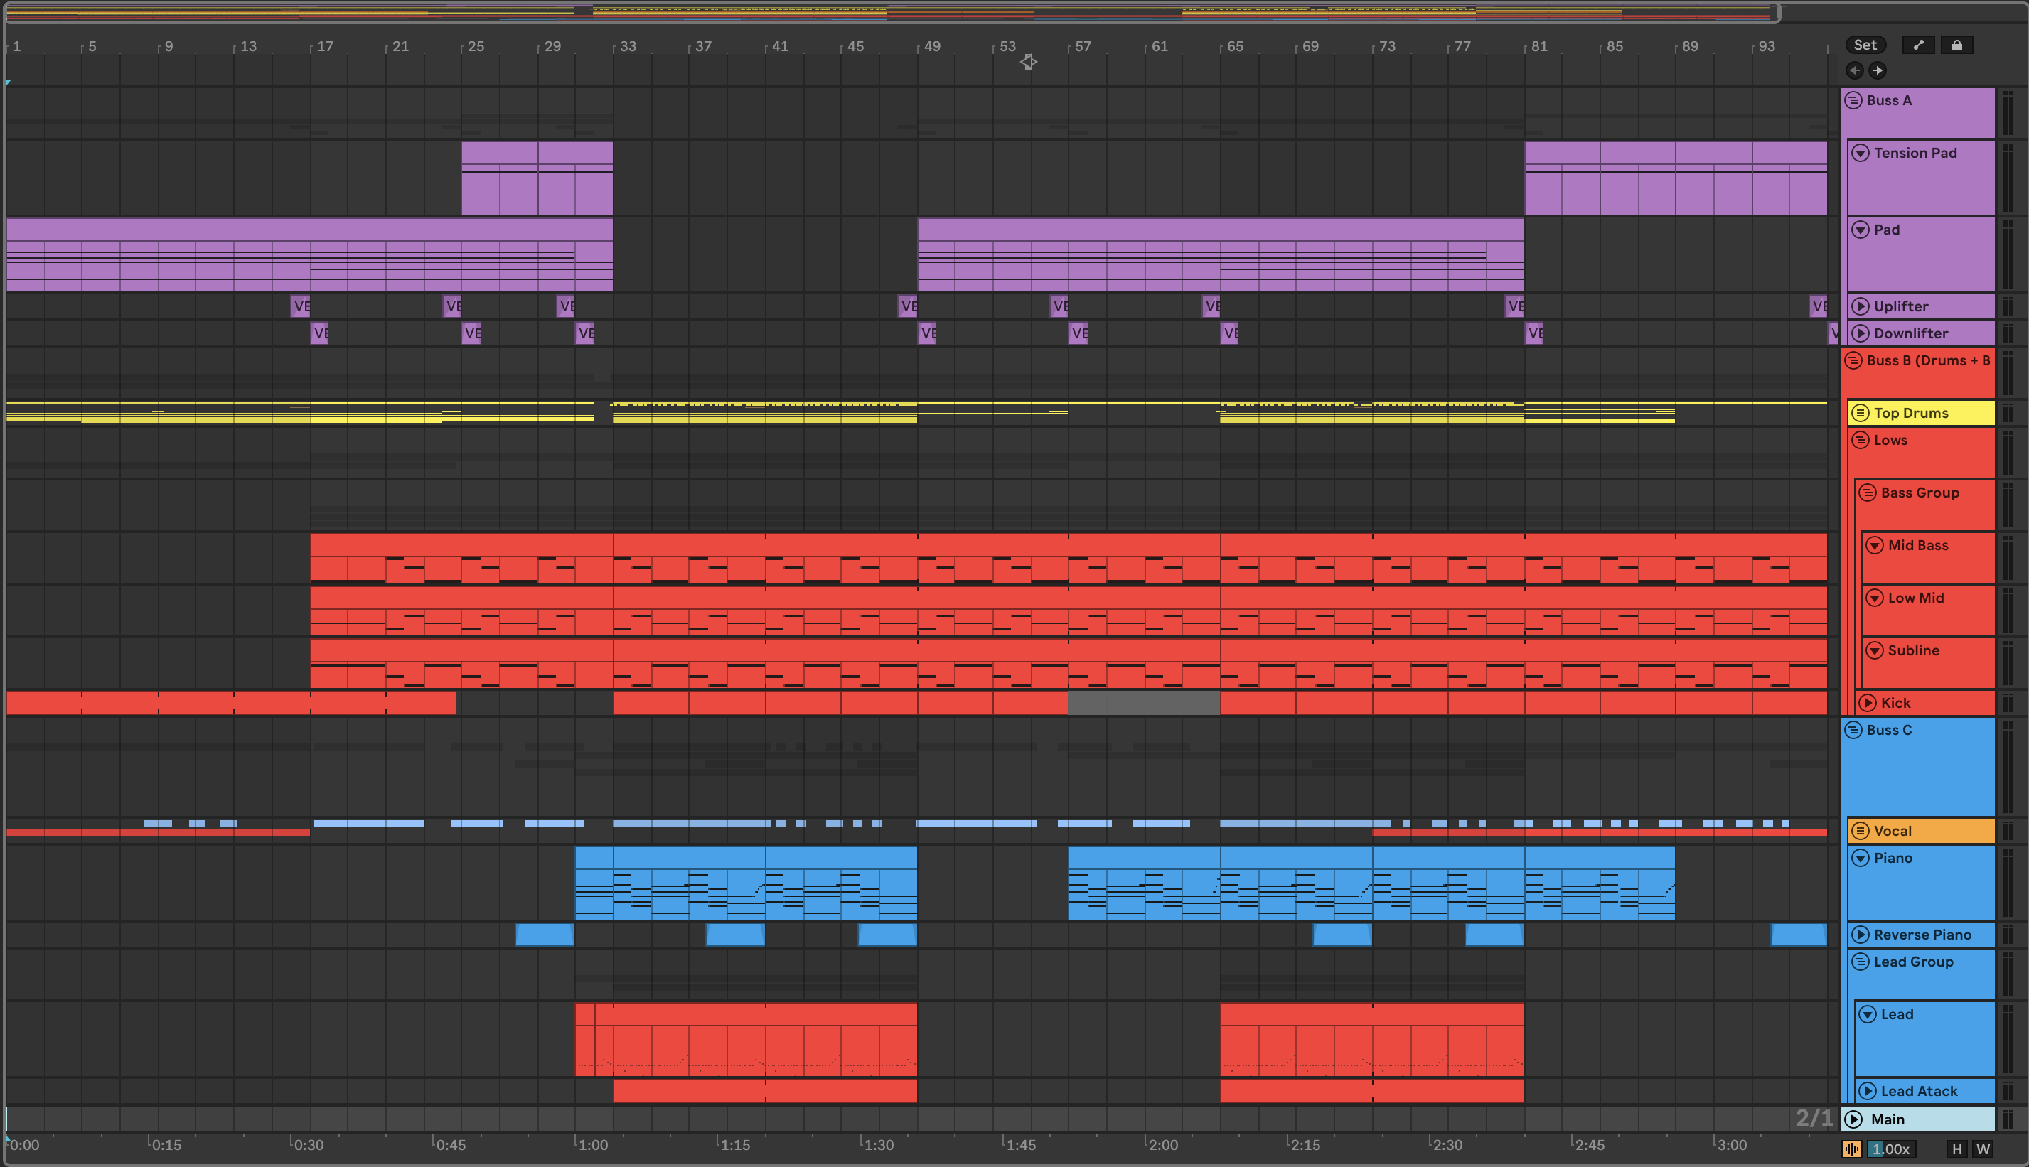Unfold the Main track
The height and width of the screenshot is (1167, 2029).
1853,1119
